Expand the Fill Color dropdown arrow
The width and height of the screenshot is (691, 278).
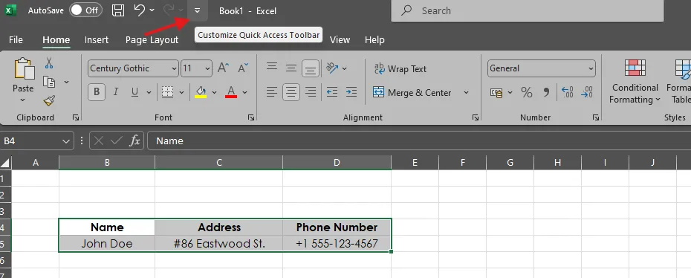[214, 92]
